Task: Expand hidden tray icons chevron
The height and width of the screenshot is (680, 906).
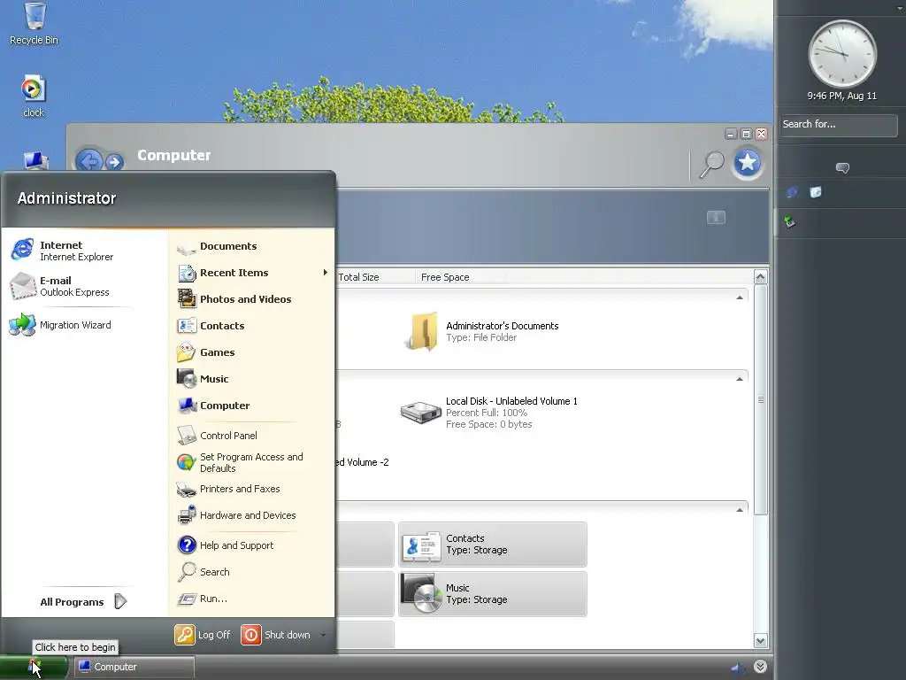Action: point(760,668)
